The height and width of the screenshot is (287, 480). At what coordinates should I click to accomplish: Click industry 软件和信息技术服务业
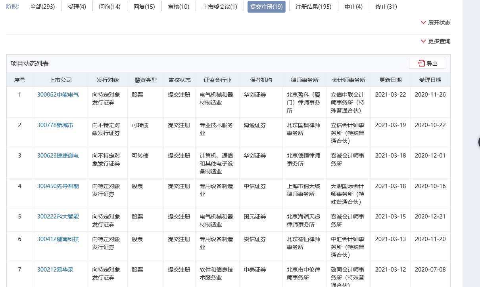coord(217,274)
